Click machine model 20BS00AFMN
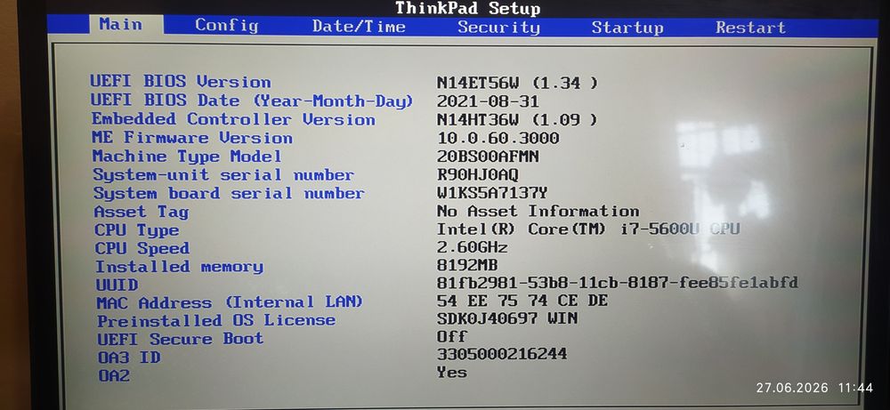Image resolution: width=890 pixels, height=410 pixels. click(x=488, y=156)
